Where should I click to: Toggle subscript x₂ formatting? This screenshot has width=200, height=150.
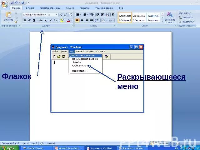46,20
